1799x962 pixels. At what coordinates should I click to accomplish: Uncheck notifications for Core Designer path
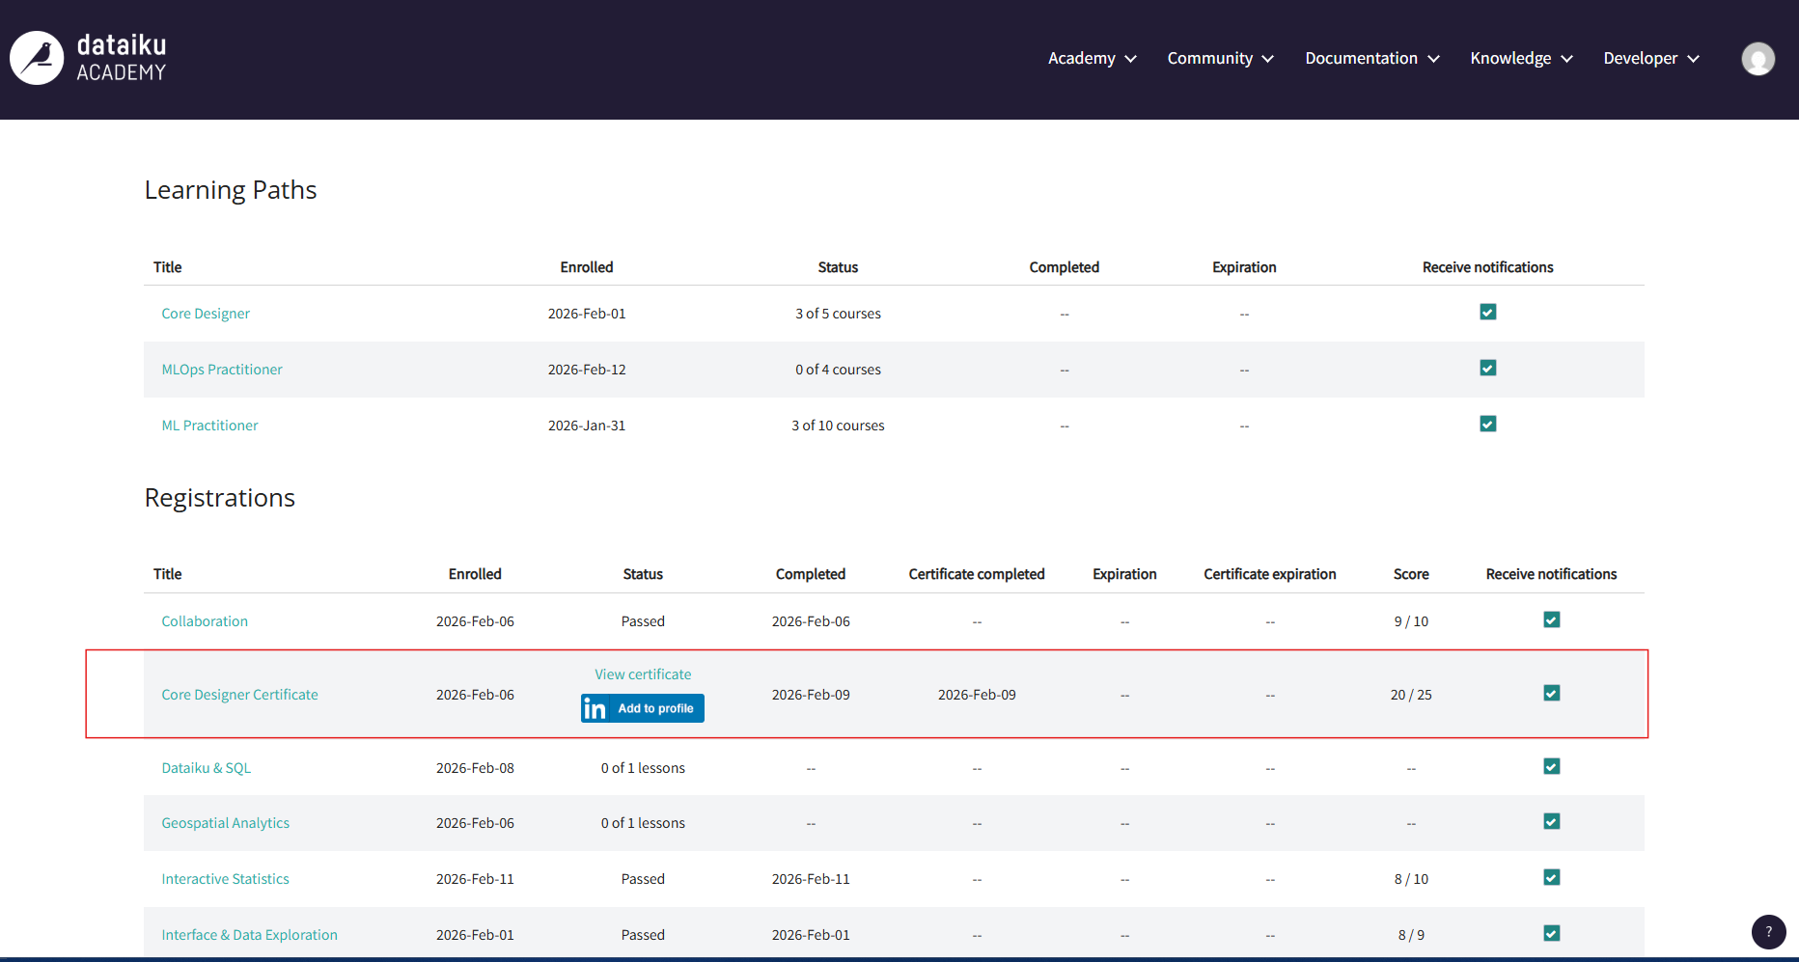[1488, 312]
